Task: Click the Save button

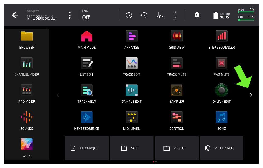Action: (132, 148)
